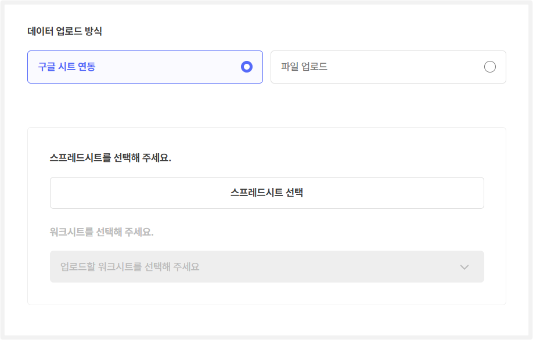Click the 데이터 업로드 방식 heading
The width and height of the screenshot is (533, 340).
[65, 31]
